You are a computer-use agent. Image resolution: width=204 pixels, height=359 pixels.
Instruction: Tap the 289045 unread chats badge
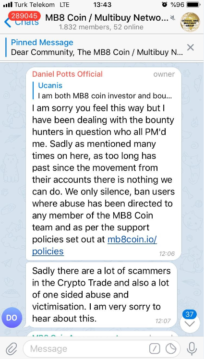(x=24, y=16)
